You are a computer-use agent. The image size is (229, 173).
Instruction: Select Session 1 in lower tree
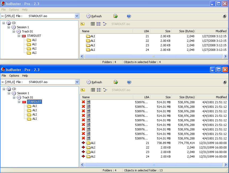coord(23,93)
